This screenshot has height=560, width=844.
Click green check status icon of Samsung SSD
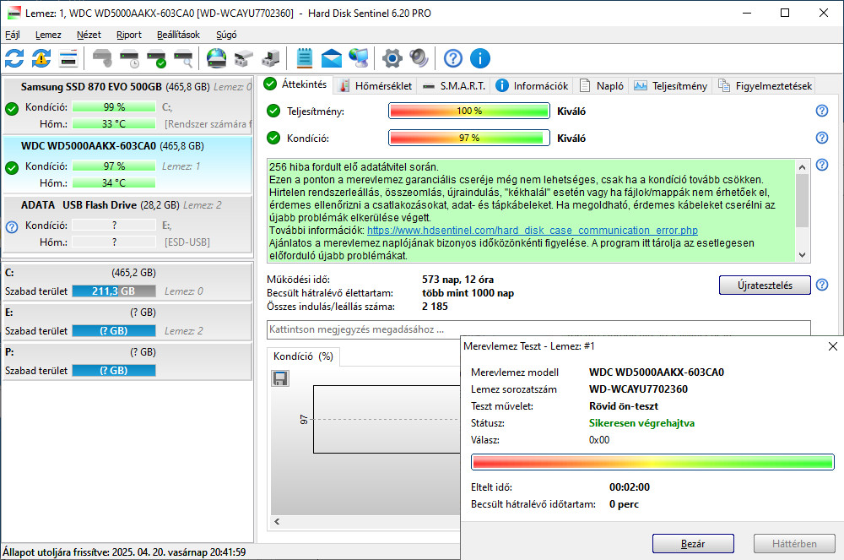[x=12, y=109]
